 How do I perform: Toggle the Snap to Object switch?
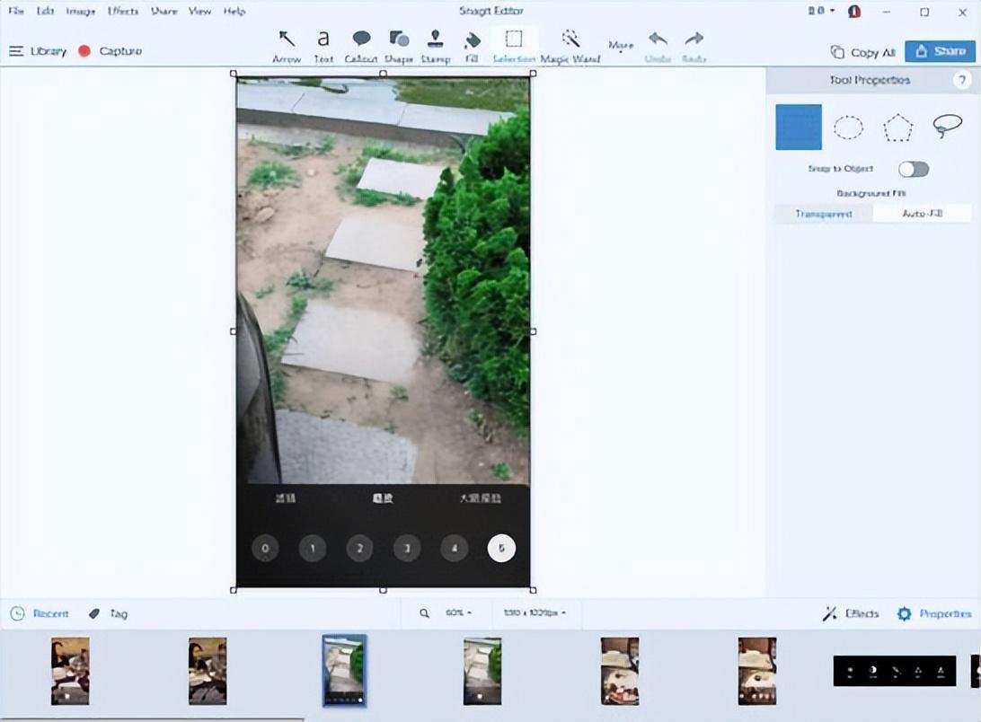click(914, 169)
